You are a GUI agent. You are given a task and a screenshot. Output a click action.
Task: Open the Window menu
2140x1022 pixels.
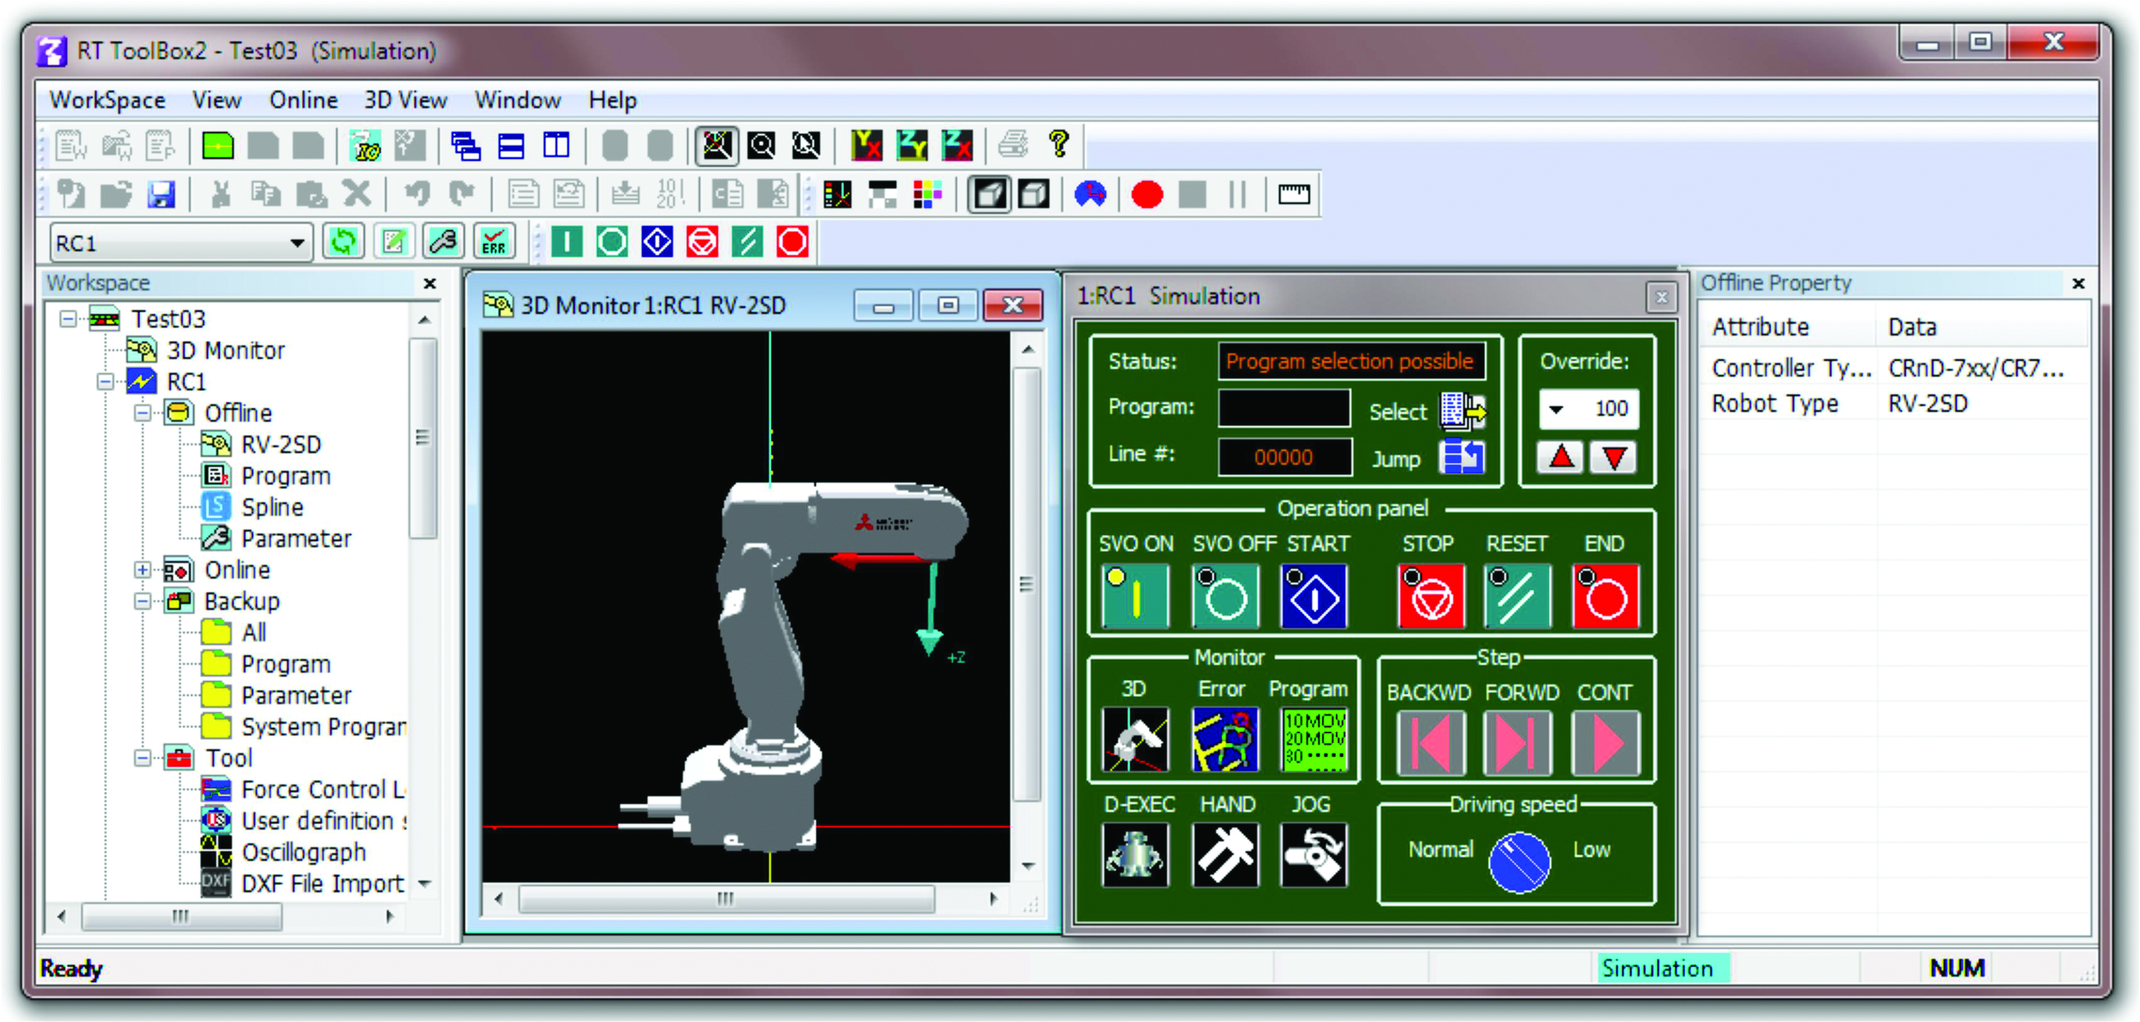pyautogui.click(x=517, y=100)
